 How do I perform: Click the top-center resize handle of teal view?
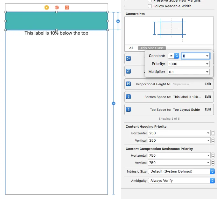(56, 12)
